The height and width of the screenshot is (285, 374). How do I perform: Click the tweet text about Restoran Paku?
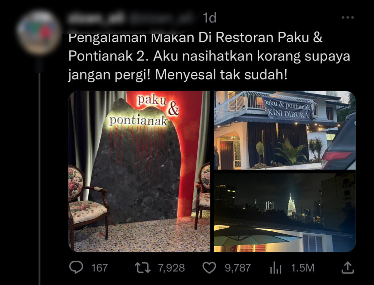[x=209, y=56]
